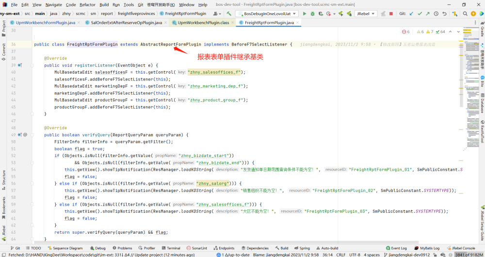Click the JRebel run icon
Screen dimensions: 485x257
341,14
